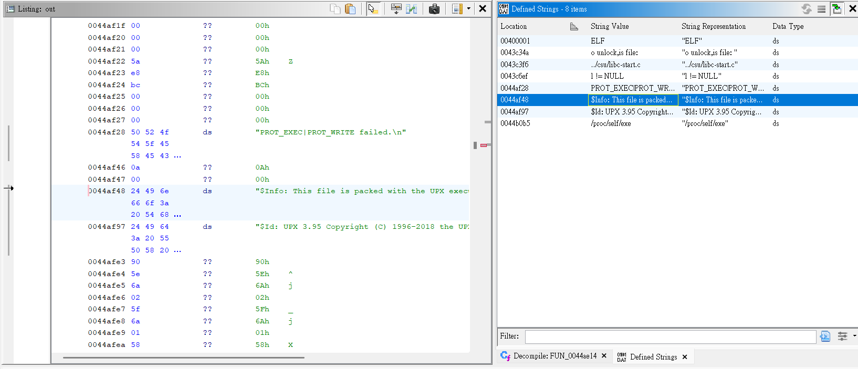This screenshot has height=369, width=858.
Task: Click the 5Ah value in the listing
Action: [x=263, y=61]
